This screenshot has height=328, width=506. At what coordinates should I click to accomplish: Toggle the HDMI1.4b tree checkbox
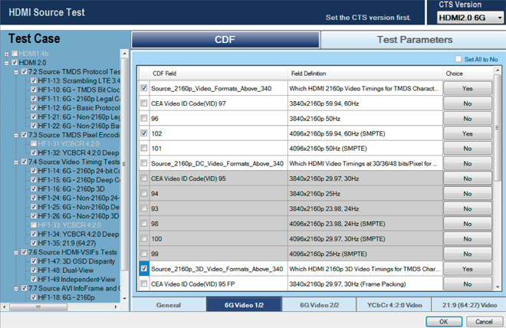(x=15, y=53)
